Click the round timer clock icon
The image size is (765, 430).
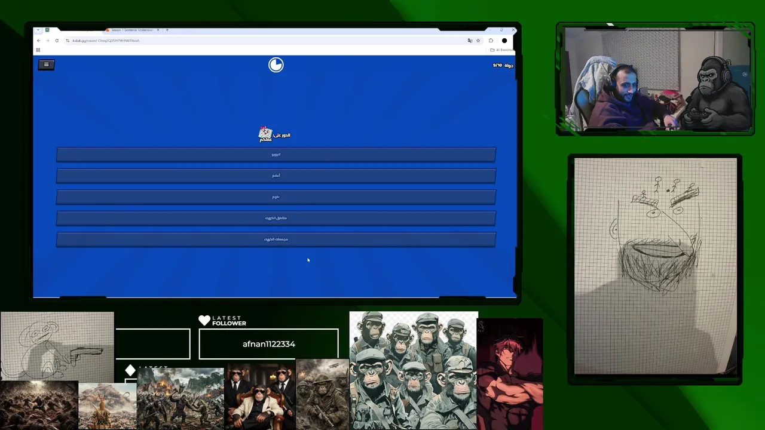(276, 64)
